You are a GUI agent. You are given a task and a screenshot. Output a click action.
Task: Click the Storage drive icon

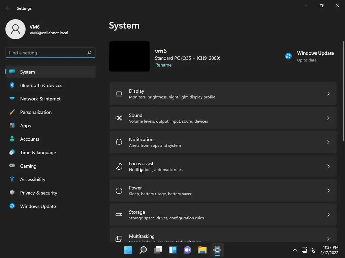pyautogui.click(x=119, y=215)
